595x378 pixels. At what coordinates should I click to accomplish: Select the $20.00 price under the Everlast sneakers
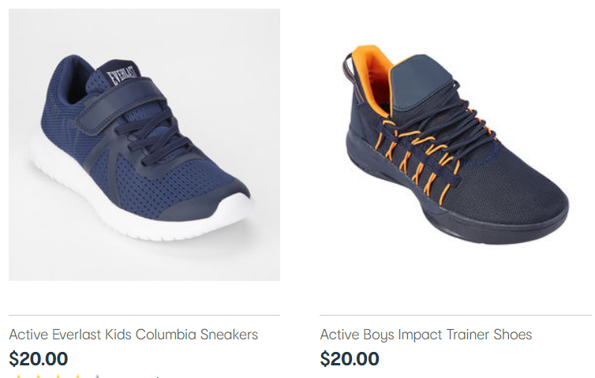pyautogui.click(x=39, y=358)
